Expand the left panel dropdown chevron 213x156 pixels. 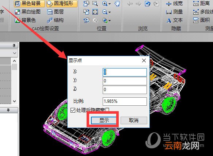pos(15,53)
